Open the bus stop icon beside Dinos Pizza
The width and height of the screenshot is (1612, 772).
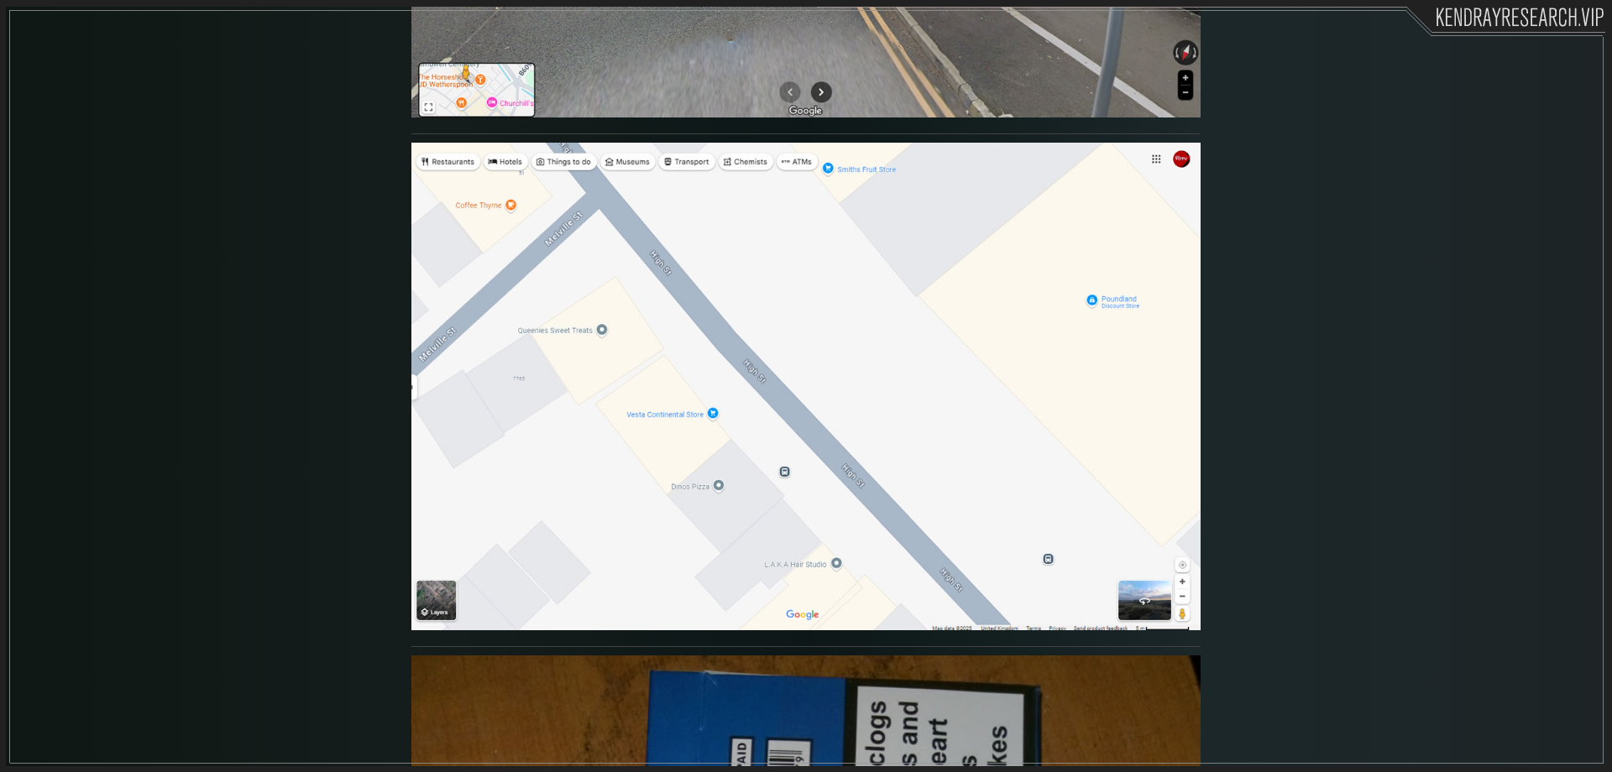click(785, 472)
